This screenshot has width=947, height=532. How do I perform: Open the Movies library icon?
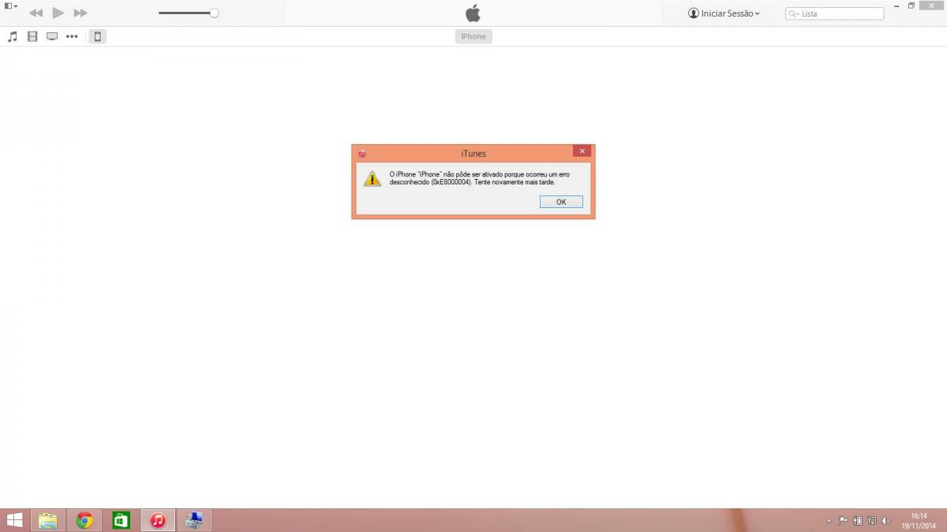[x=32, y=36]
